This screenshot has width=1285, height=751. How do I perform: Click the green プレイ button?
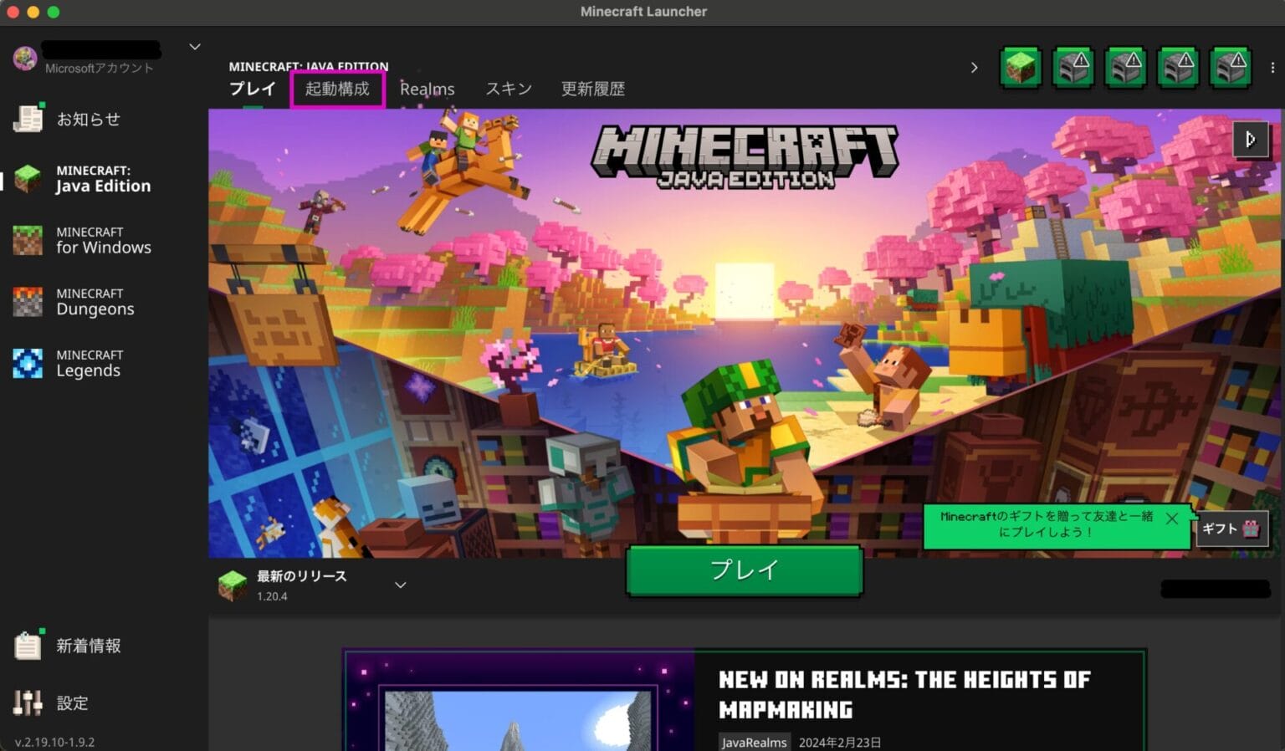[743, 570]
